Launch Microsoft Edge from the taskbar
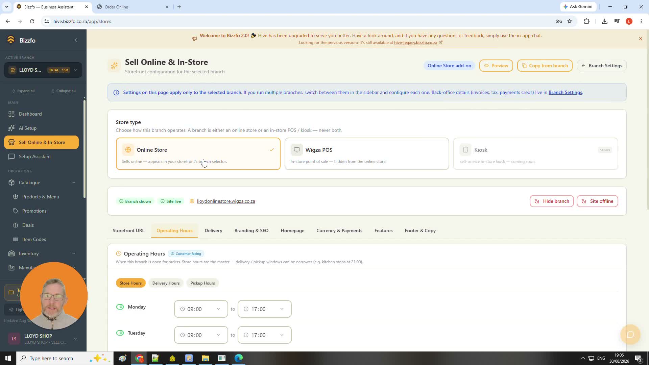Viewport: 649px width, 365px height. pyautogui.click(x=238, y=358)
